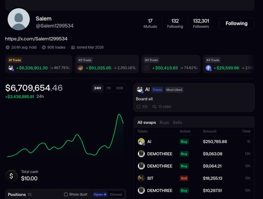The width and height of the screenshot is (263, 199).
Task: Open the x.com/Salem1299534 link
Action: point(36,39)
